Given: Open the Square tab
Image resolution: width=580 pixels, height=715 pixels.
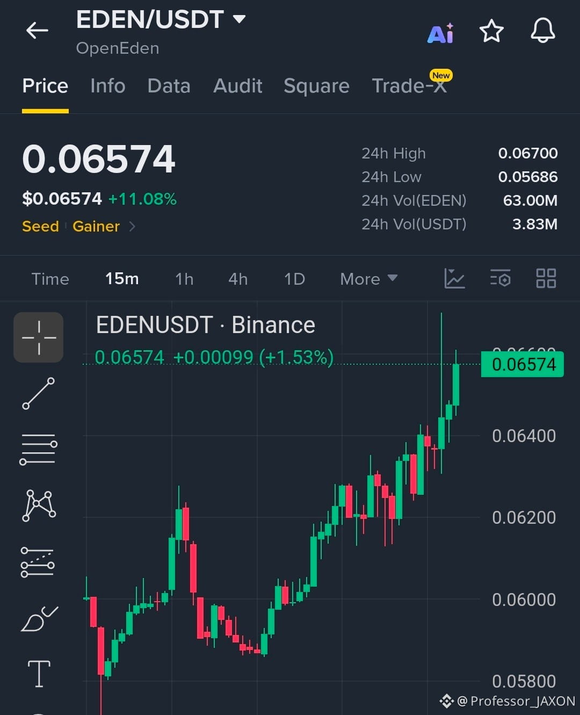Looking at the screenshot, I should click(x=316, y=86).
